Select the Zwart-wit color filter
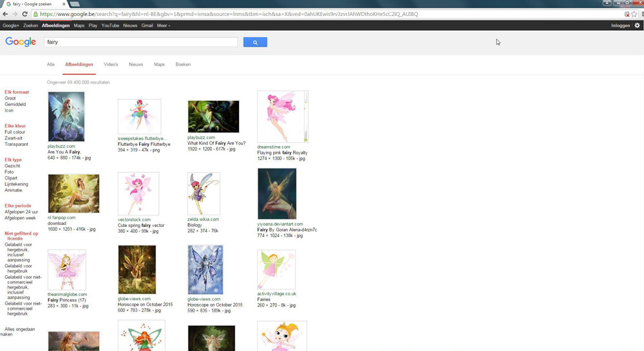 [x=14, y=138]
